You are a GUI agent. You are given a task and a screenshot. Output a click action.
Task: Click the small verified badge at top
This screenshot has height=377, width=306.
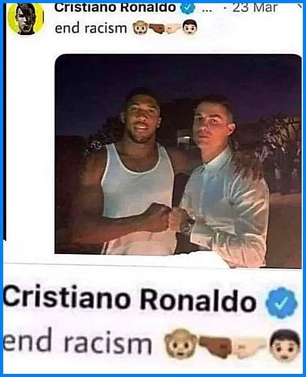[x=187, y=8]
